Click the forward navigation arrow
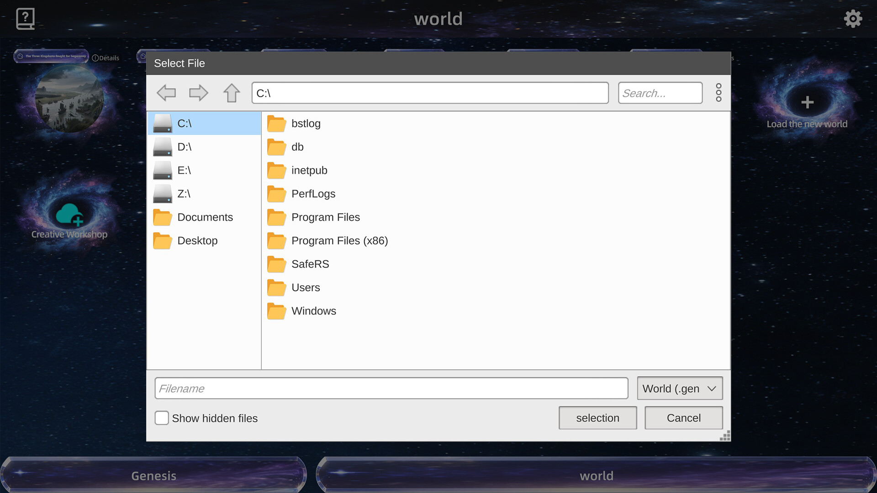The width and height of the screenshot is (877, 493). pos(198,93)
